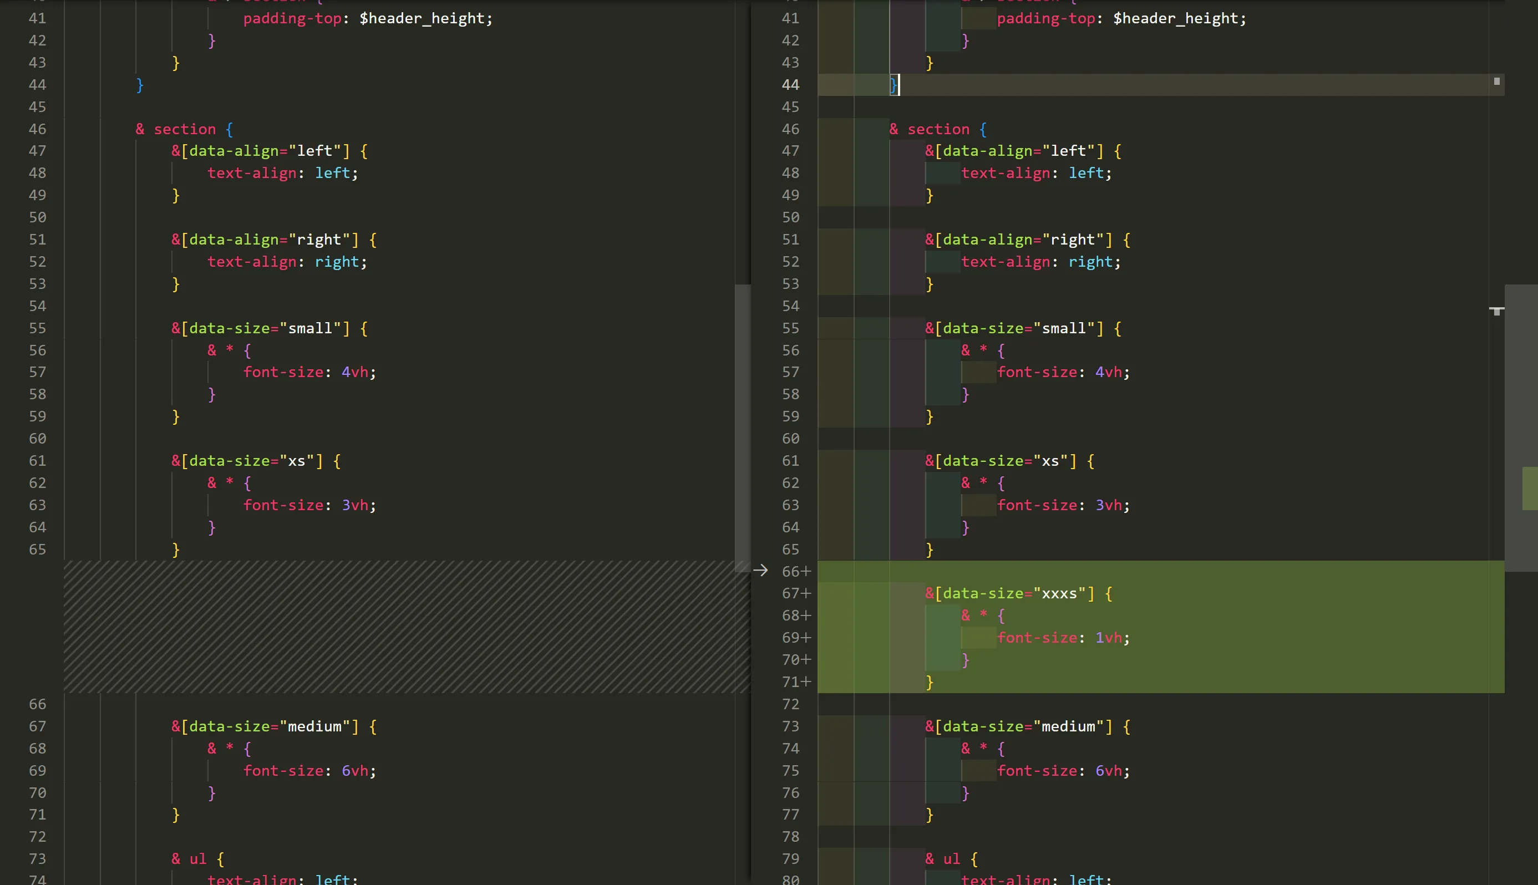
Task: Click the plus marker on line 66
Action: pos(806,571)
